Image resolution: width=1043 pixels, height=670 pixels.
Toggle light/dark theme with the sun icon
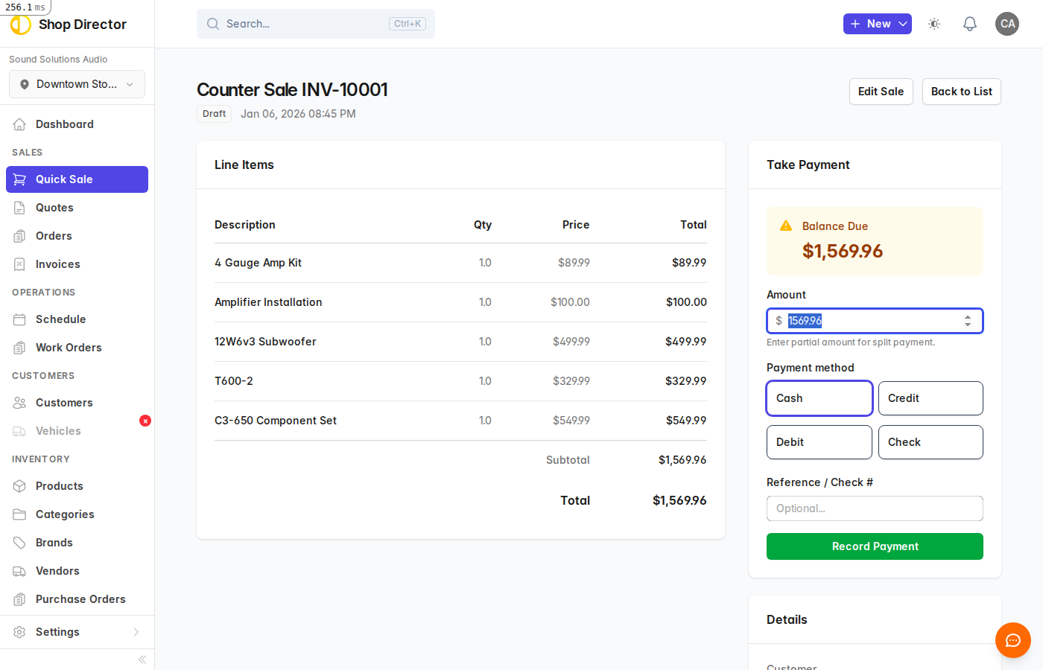[933, 24]
